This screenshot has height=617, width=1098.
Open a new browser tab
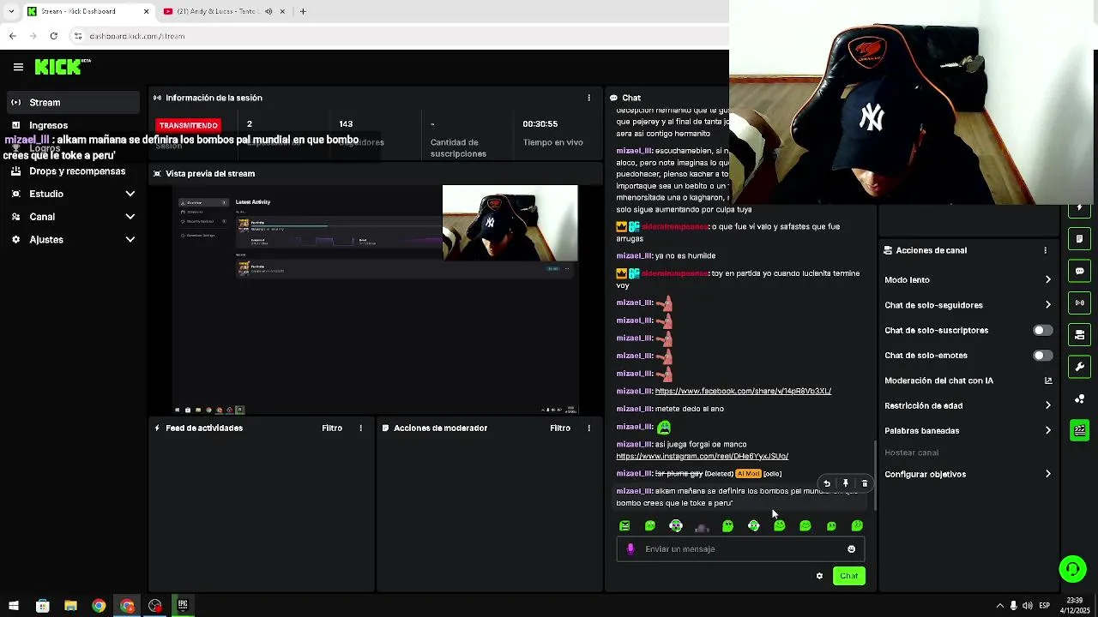pyautogui.click(x=303, y=11)
